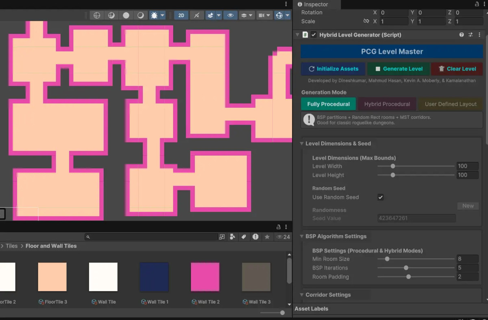The height and width of the screenshot is (320, 488).
Task: Switch to User Defined Layout mode
Action: tap(451, 104)
